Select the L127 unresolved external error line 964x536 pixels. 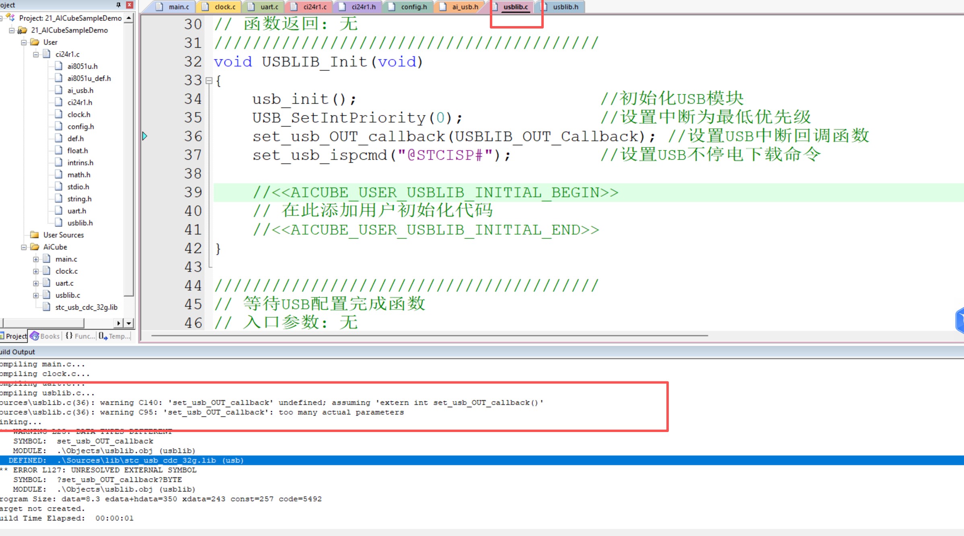pyautogui.click(x=105, y=470)
